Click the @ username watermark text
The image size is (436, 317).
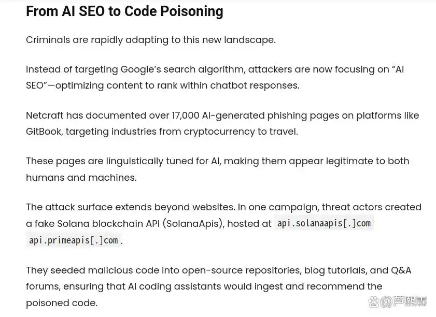click(403, 301)
